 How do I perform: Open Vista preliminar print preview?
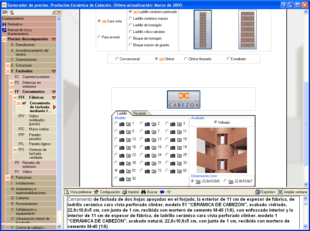[67, 192]
